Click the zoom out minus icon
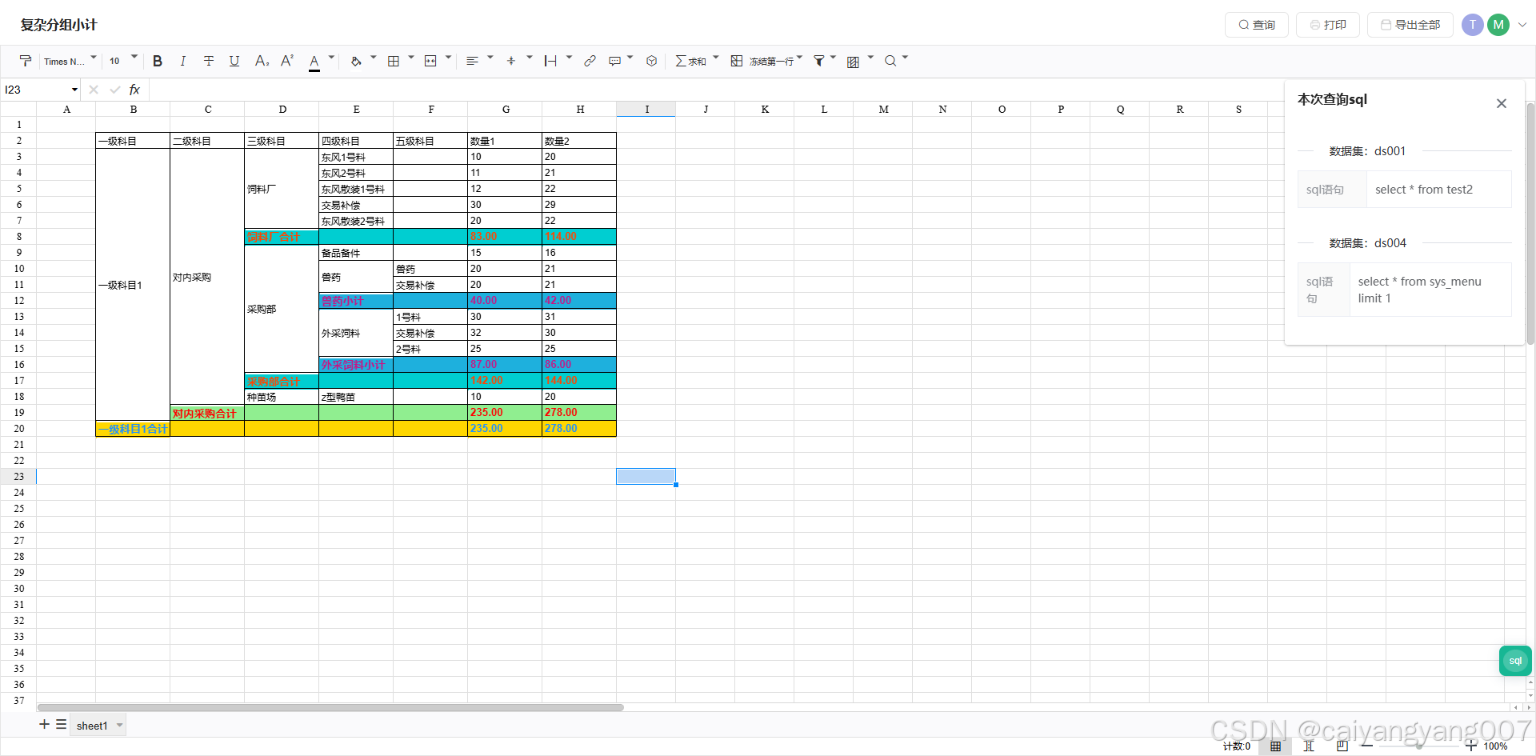The height and width of the screenshot is (756, 1536). pyautogui.click(x=1367, y=746)
